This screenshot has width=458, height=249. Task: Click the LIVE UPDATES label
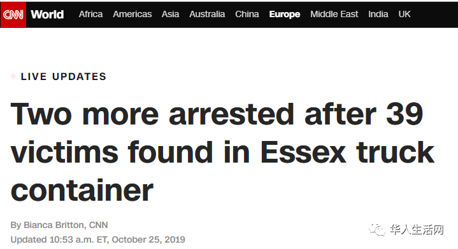[x=64, y=77]
